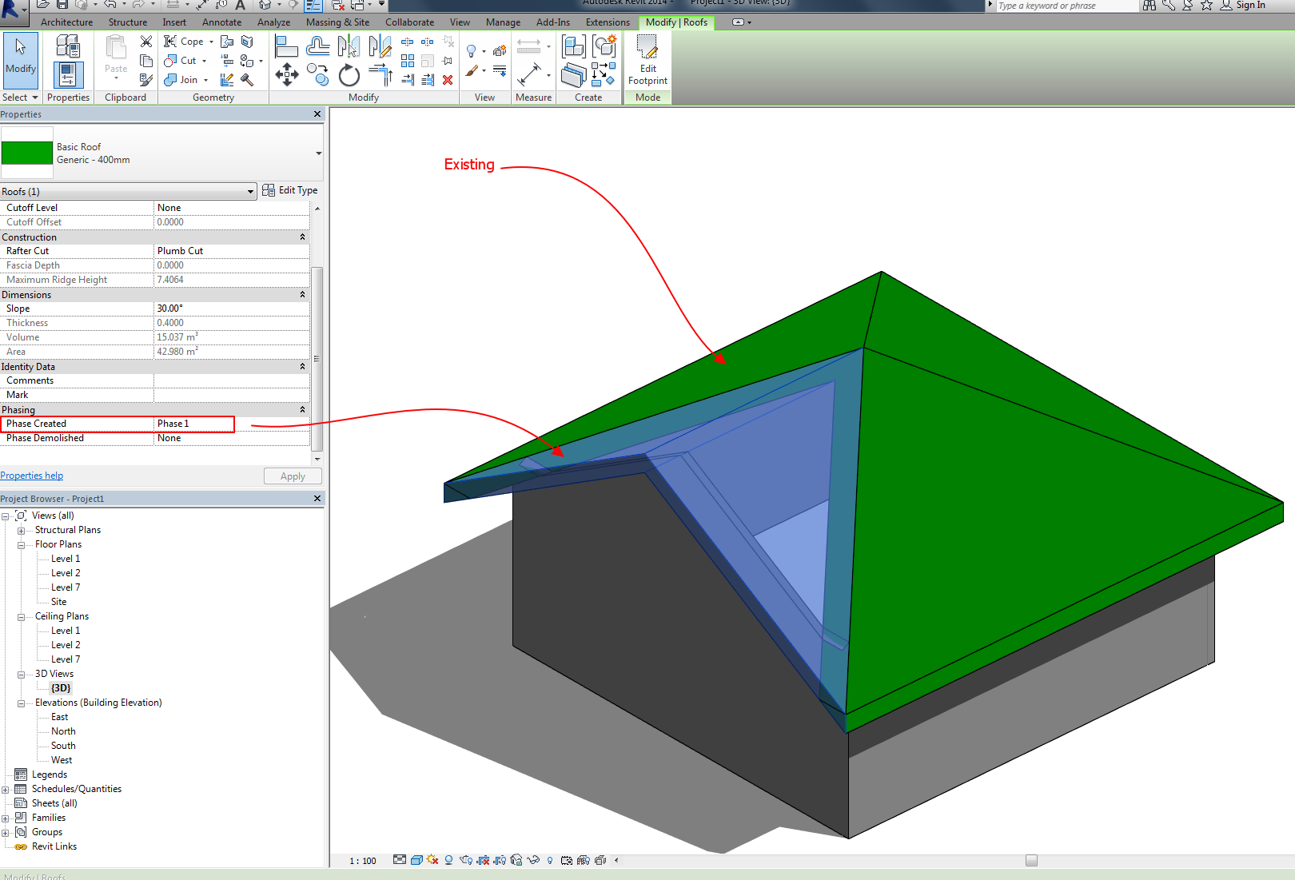Viewport: 1295px width, 880px height.
Task: Select the Move tool in Modify panel
Action: pos(286,75)
